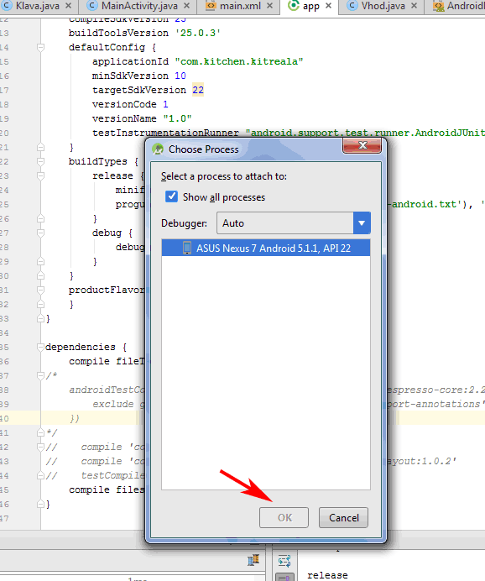The width and height of the screenshot is (485, 581).
Task: Collapse the debug block fold marker
Action: pos(40,233)
